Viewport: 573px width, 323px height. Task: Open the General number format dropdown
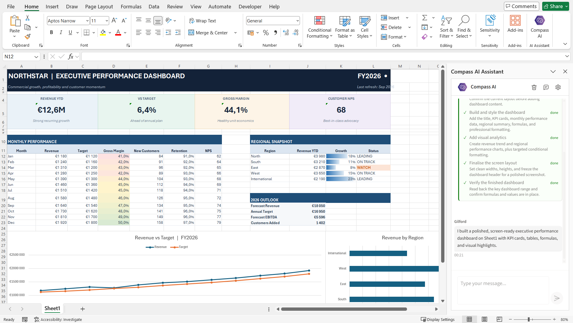point(298,21)
